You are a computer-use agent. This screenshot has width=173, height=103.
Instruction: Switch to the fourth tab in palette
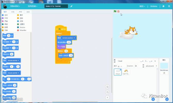tap(28, 12)
